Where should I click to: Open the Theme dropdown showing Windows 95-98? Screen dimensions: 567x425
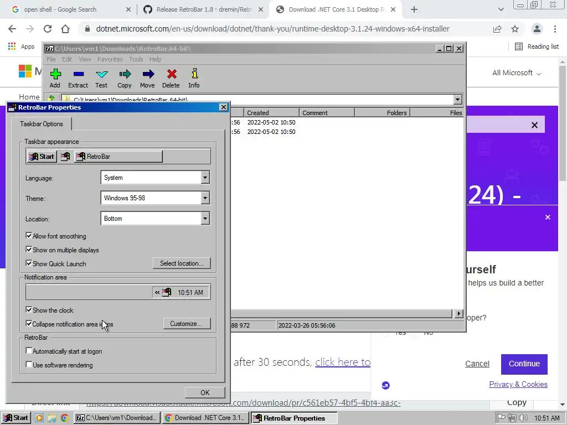[205, 198]
